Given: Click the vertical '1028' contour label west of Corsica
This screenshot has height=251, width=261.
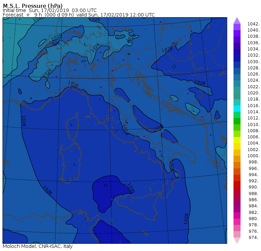Looking at the screenshot, I should [23, 121].
